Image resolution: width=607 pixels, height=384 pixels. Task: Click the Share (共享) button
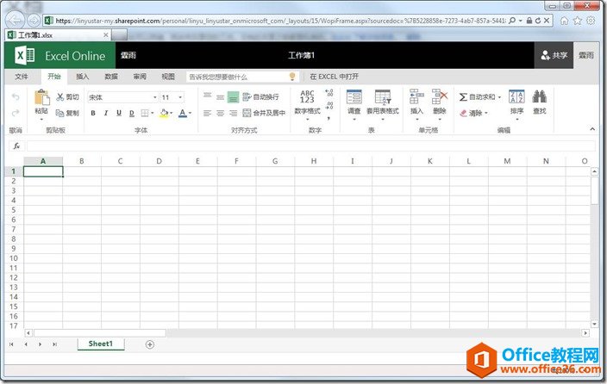(554, 55)
